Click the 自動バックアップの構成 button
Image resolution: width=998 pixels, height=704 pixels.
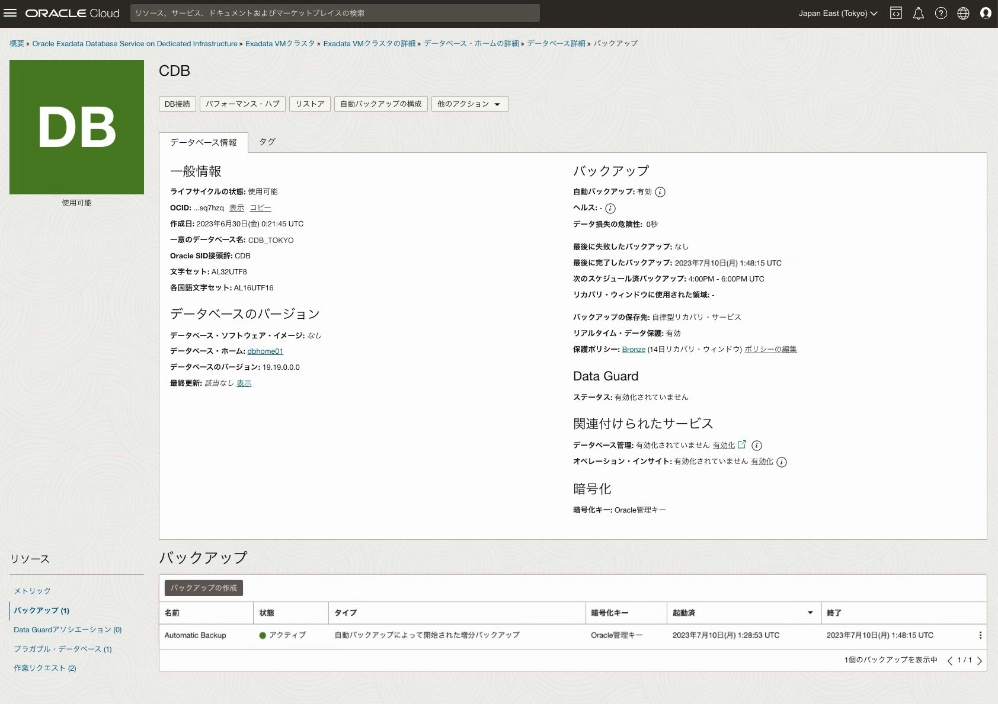point(381,104)
